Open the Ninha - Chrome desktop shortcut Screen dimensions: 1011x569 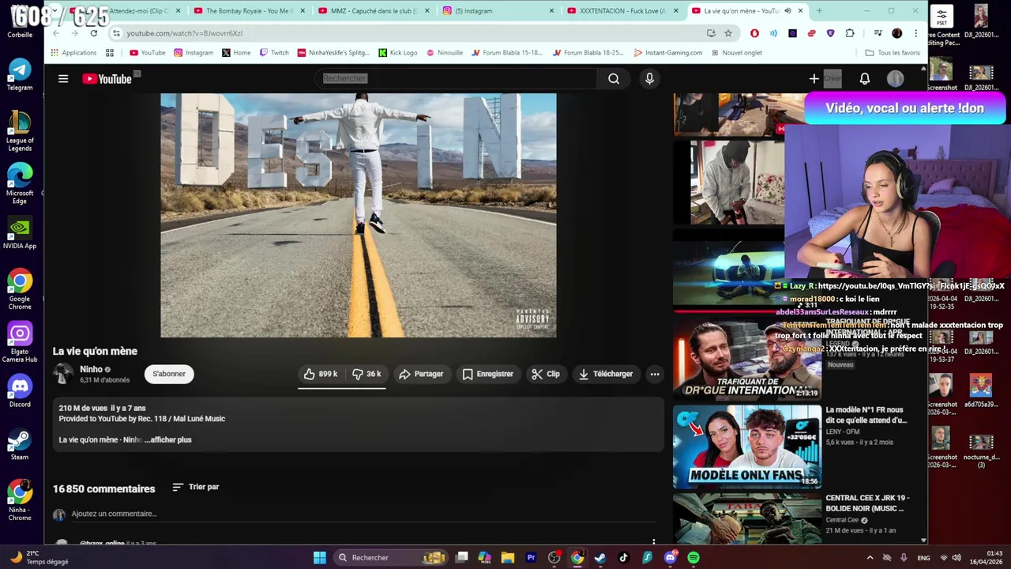[20, 501]
